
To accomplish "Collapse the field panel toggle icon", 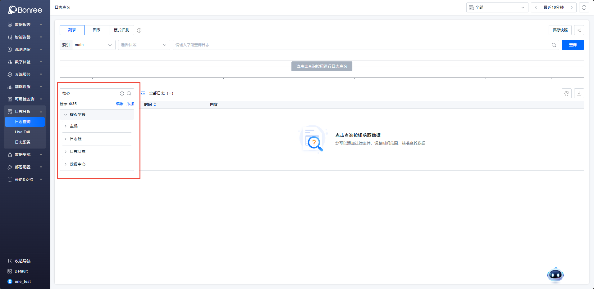I will coord(143,93).
